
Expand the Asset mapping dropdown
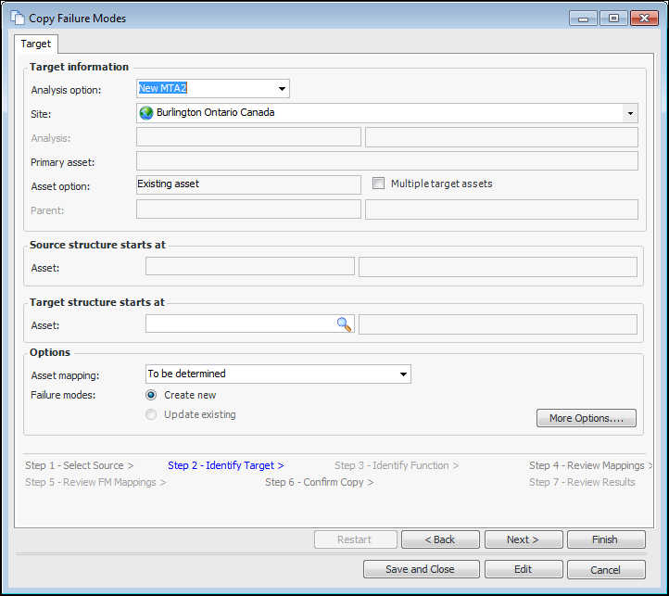403,374
